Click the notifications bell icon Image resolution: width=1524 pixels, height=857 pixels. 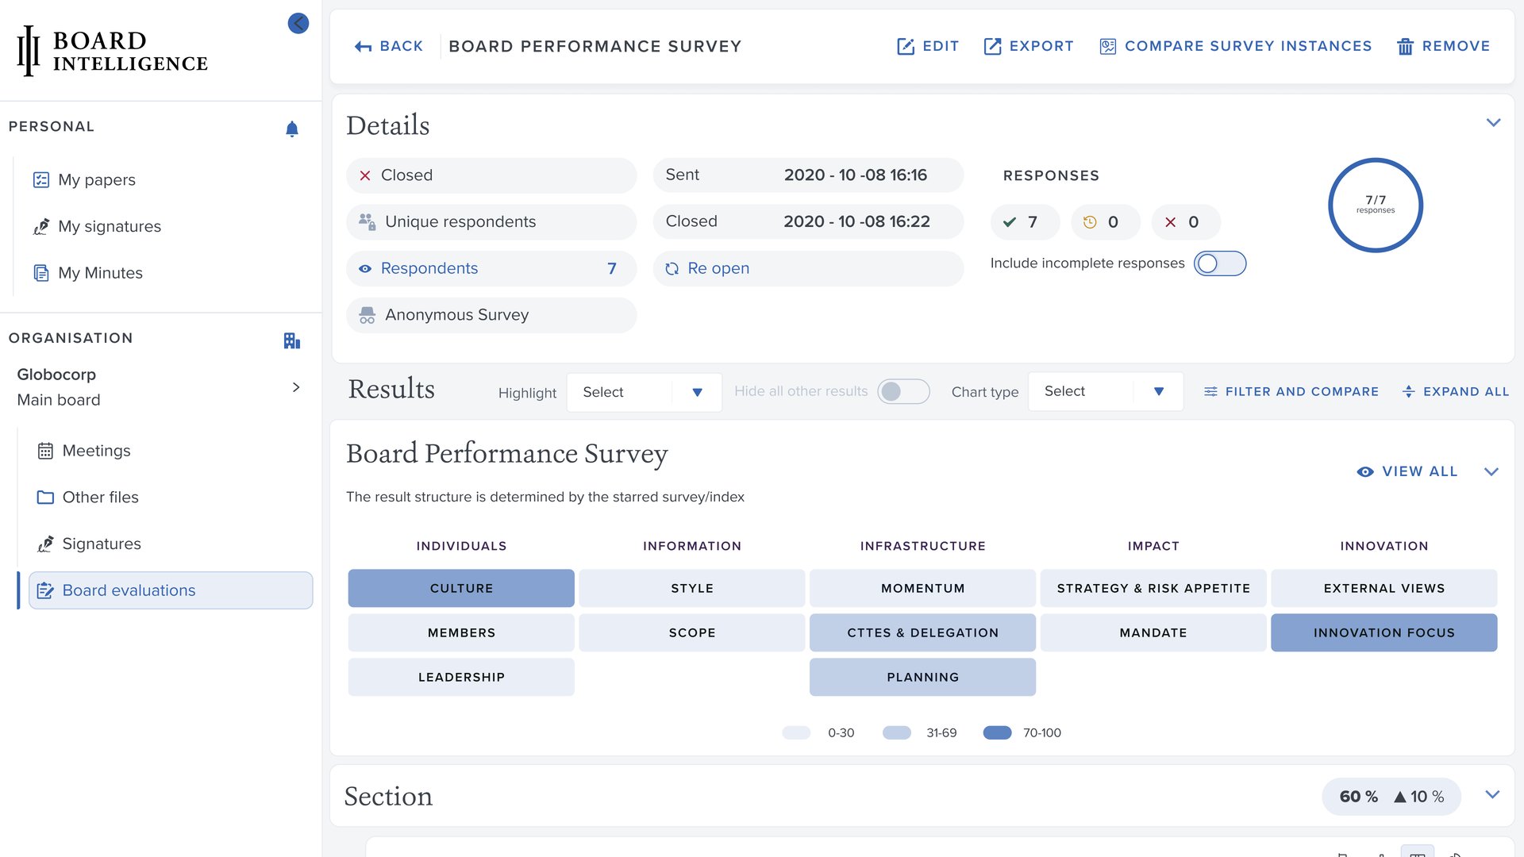(x=292, y=129)
